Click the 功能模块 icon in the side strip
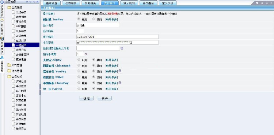The width and height of the screenshot is (274, 135). coord(2,39)
